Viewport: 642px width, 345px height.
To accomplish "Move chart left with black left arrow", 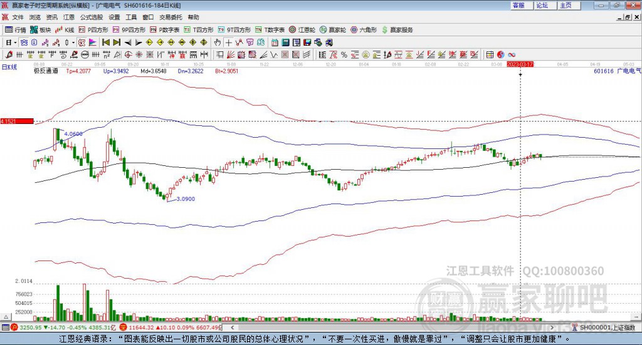I will (128, 42).
